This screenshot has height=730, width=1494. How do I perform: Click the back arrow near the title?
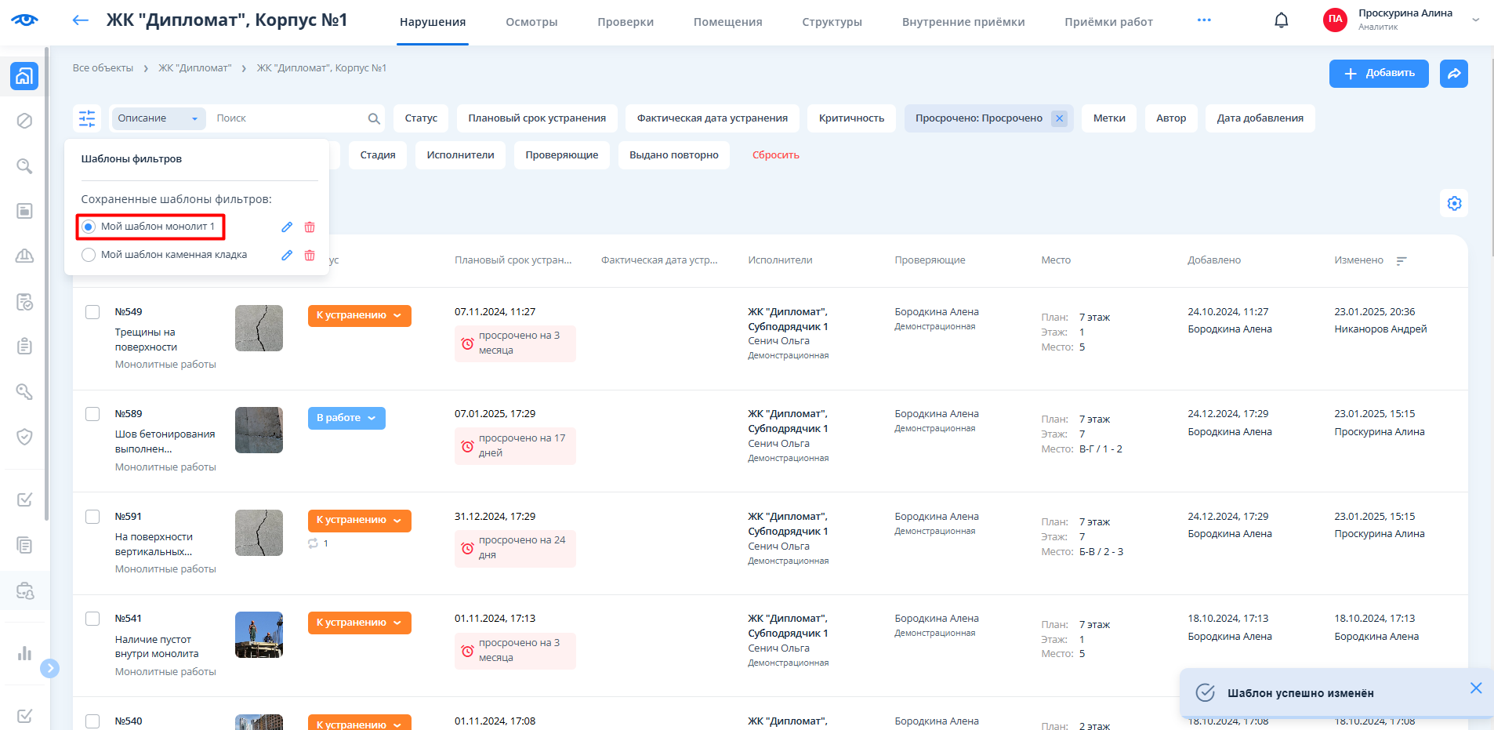click(x=81, y=20)
